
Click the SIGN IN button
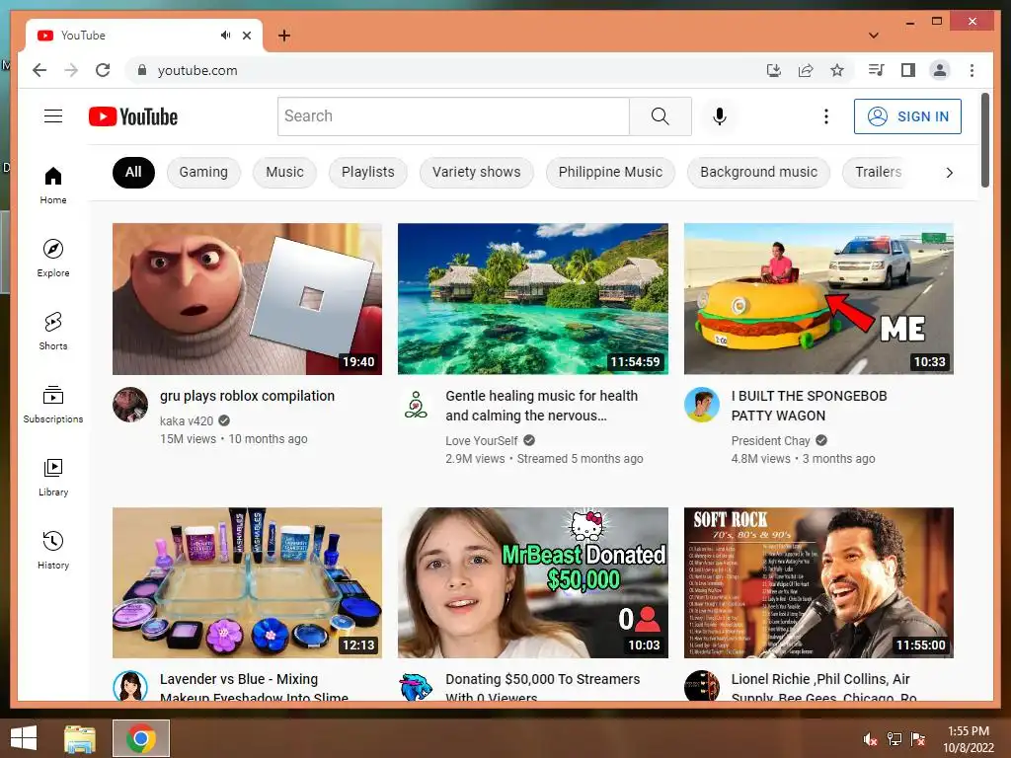pyautogui.click(x=907, y=116)
